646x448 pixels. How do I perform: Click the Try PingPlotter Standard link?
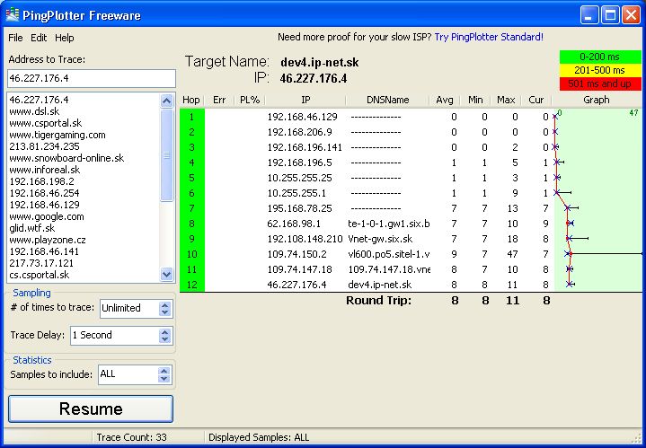[x=489, y=37]
